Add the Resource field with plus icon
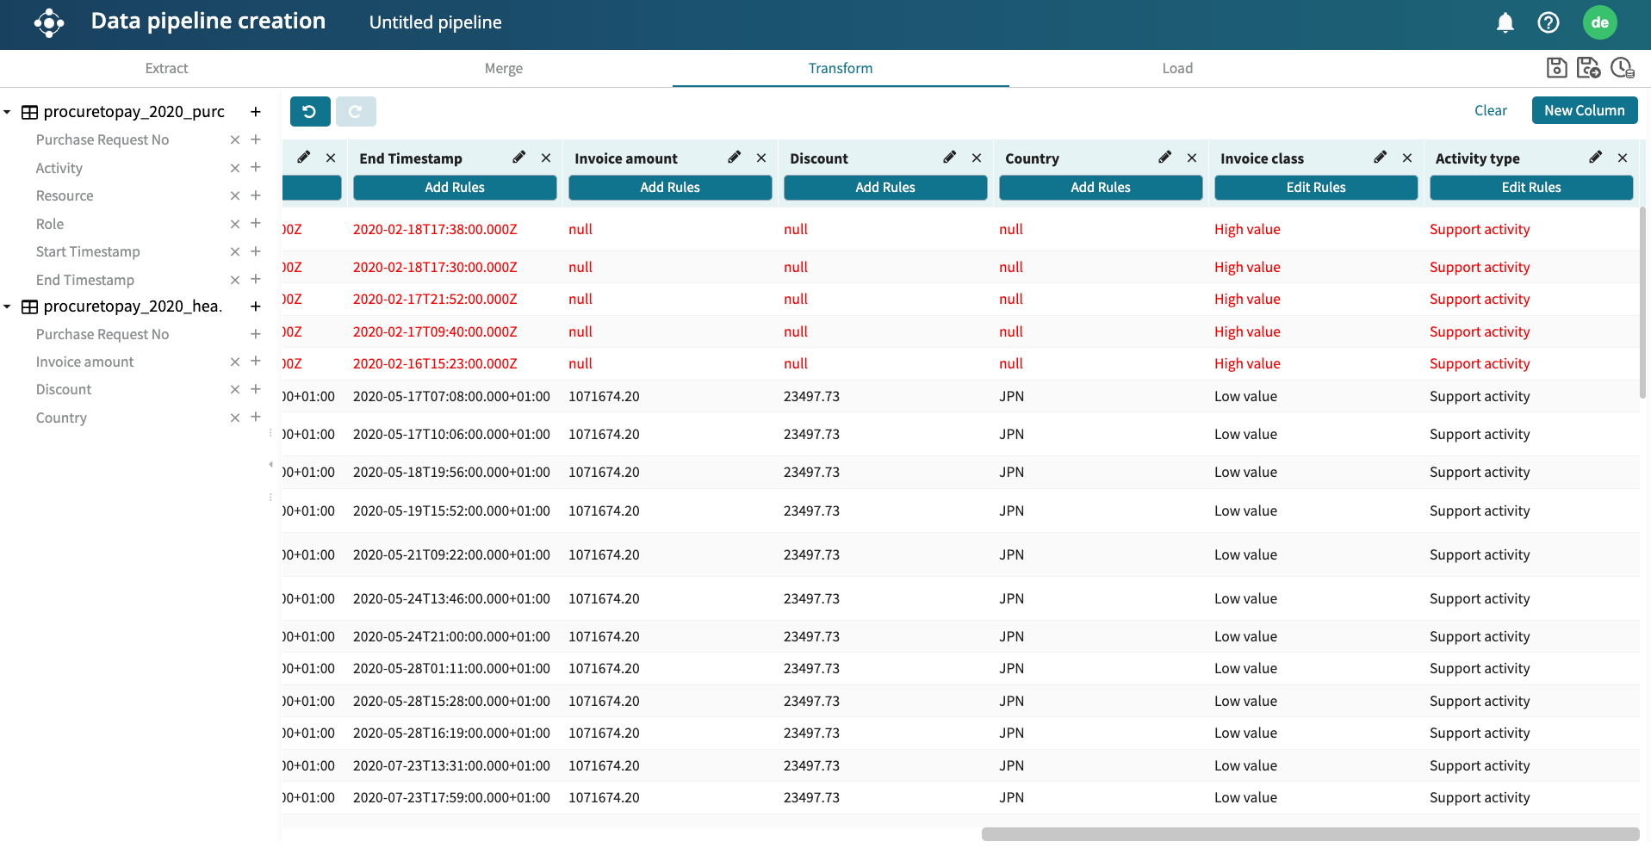This screenshot has height=848, width=1651. pyautogui.click(x=256, y=195)
